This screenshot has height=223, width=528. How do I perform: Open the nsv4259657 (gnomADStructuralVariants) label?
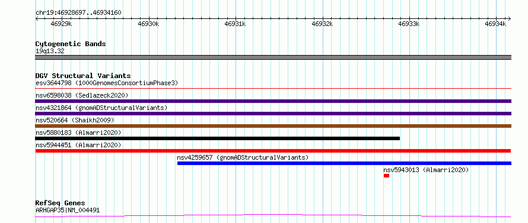click(x=243, y=157)
